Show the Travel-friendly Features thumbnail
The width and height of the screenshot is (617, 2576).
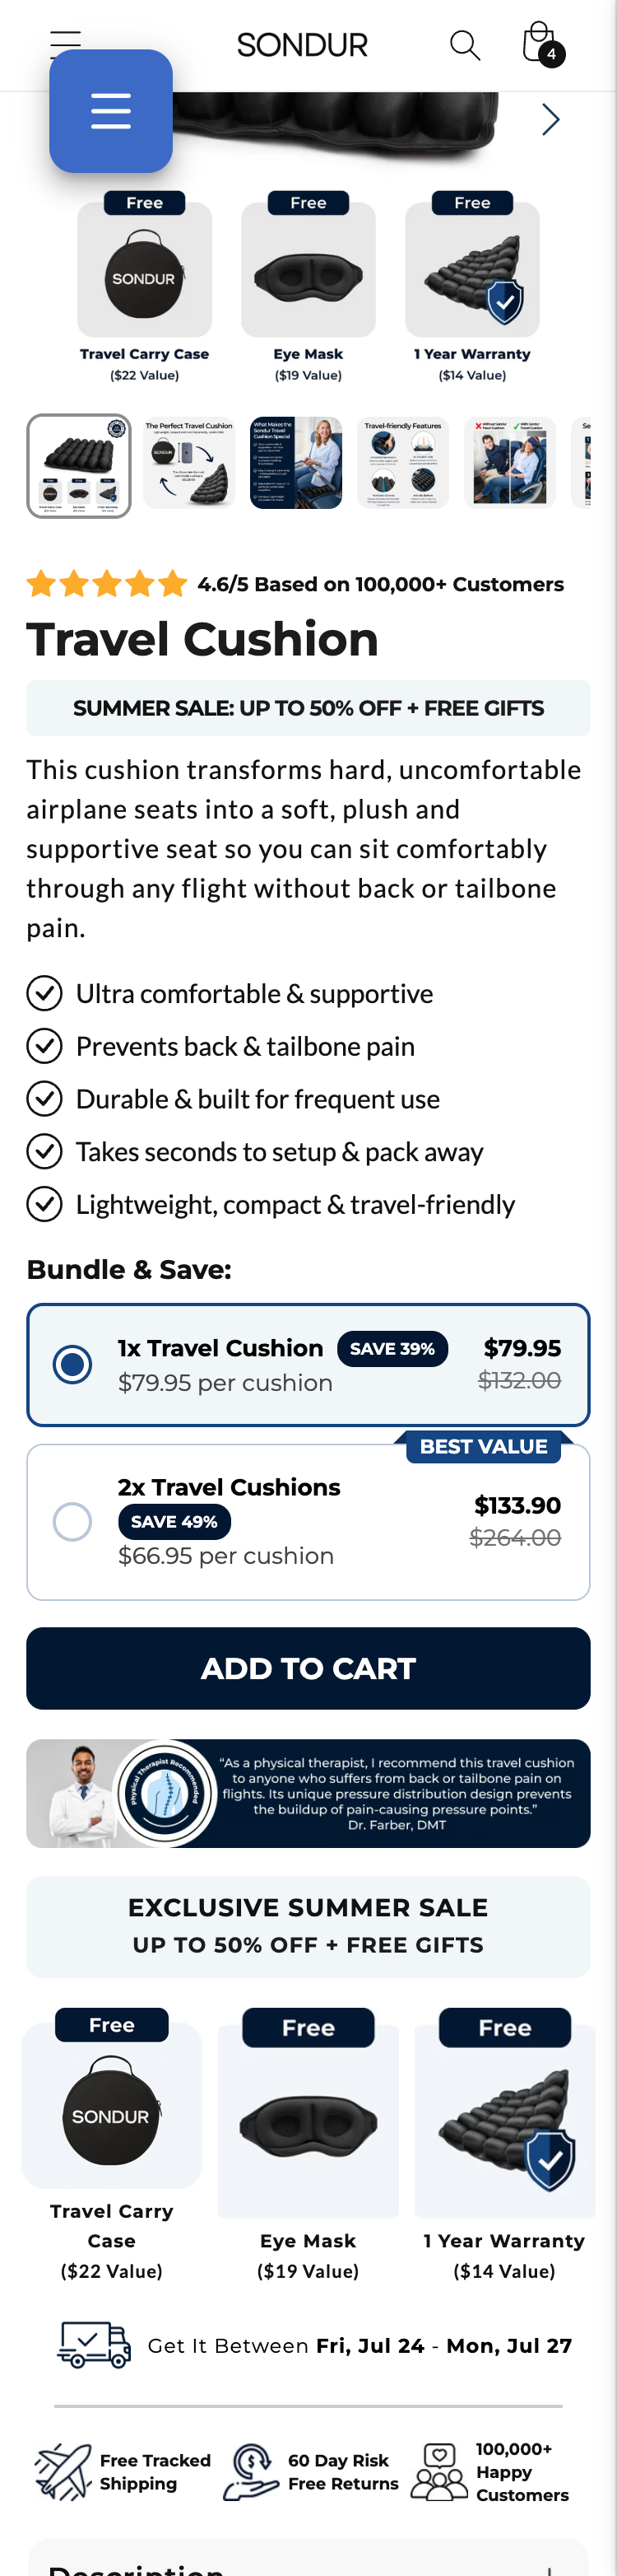coord(403,463)
